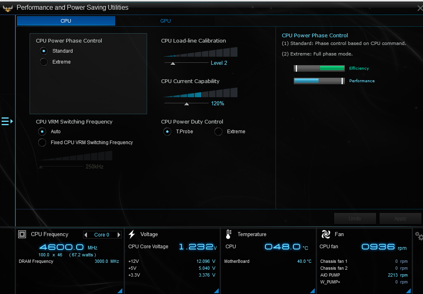423x294 pixels.
Task: Click the +12V voltage value 12.096 V
Action: pyautogui.click(x=206, y=261)
